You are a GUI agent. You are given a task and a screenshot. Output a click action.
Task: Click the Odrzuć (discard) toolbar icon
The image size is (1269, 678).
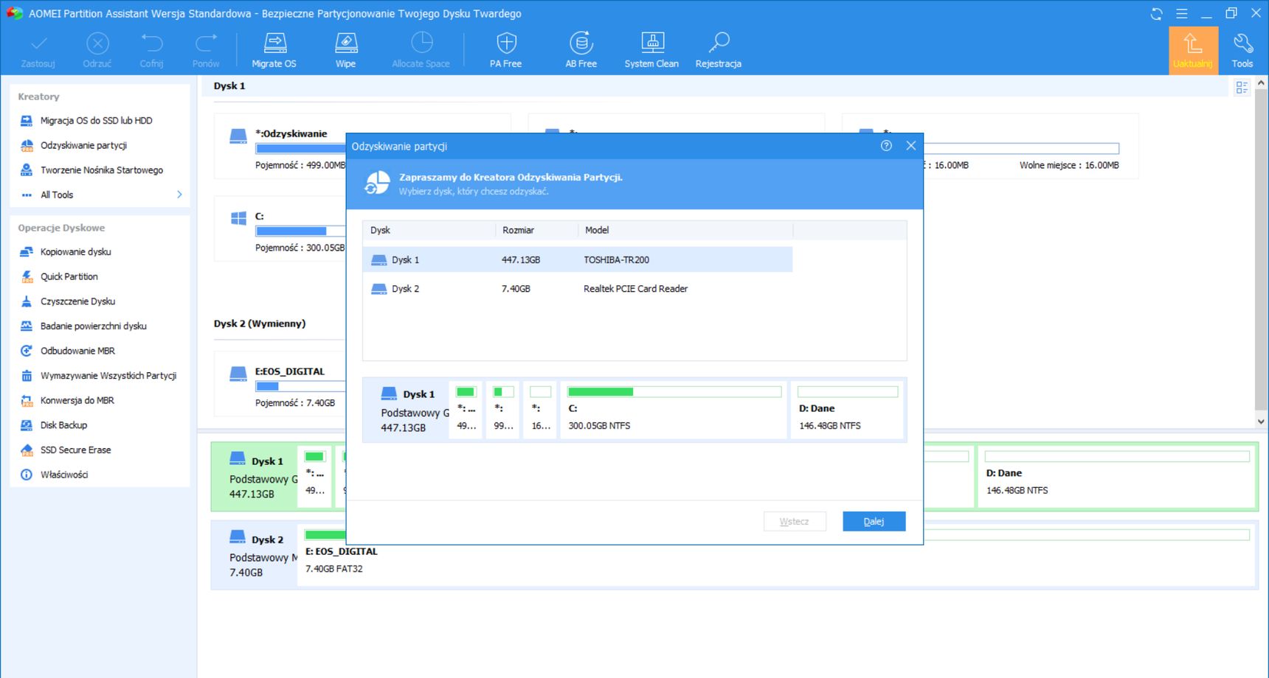(97, 50)
